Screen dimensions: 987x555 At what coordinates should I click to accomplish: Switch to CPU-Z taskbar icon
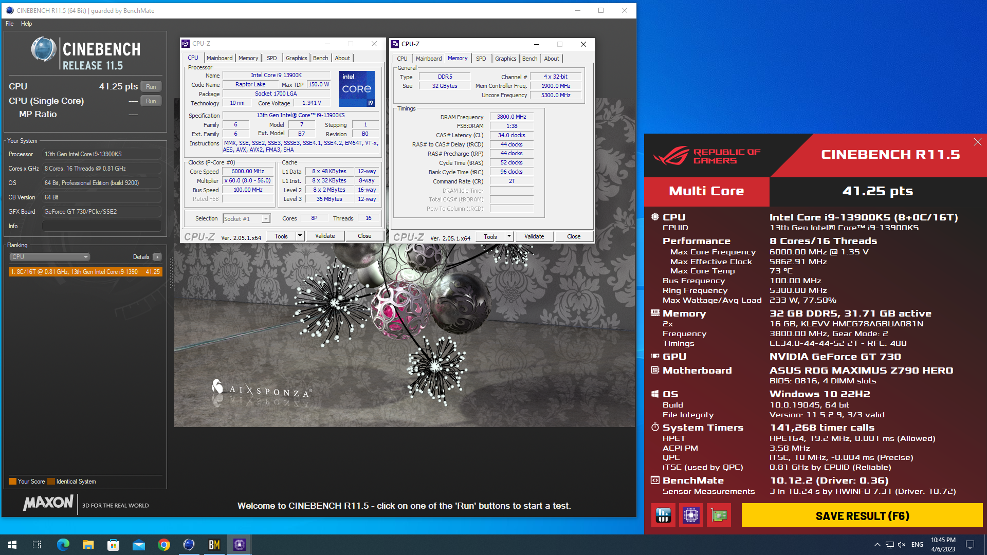pyautogui.click(x=239, y=545)
